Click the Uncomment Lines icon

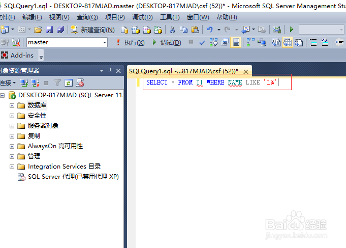pos(325,42)
